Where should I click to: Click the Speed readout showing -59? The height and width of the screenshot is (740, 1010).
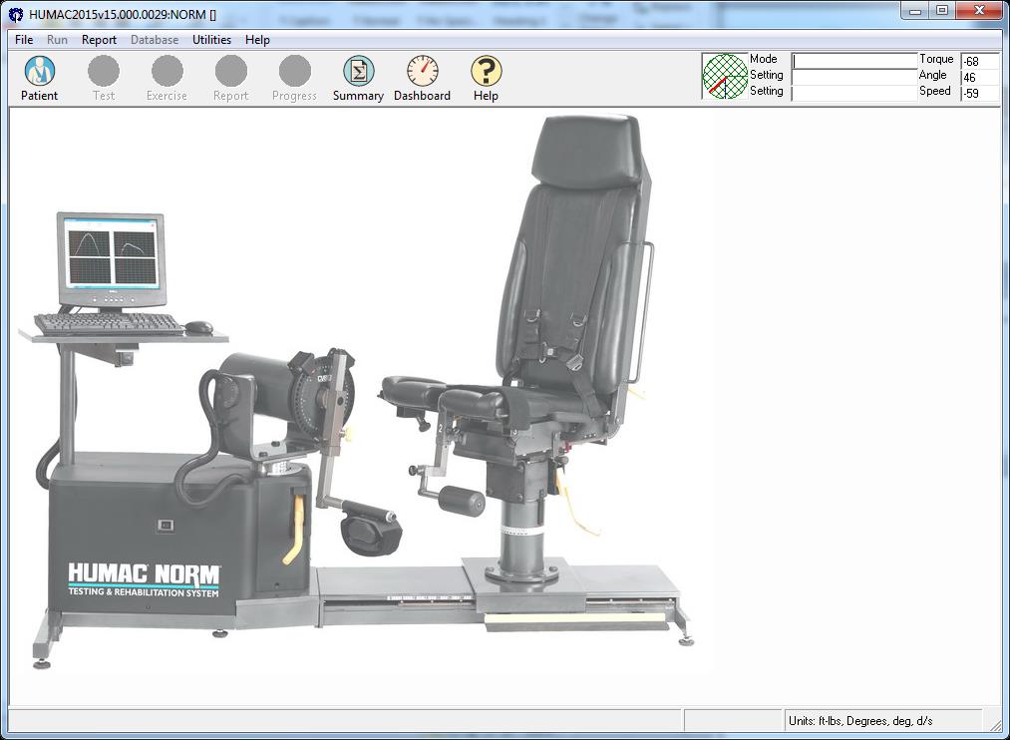(978, 91)
